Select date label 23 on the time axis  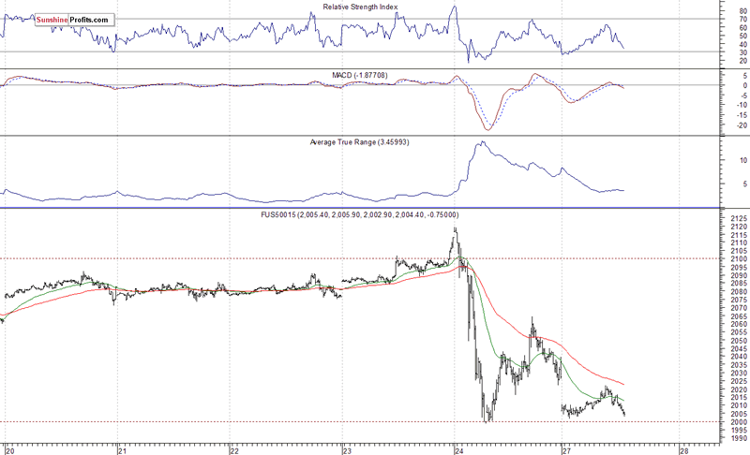point(347,448)
